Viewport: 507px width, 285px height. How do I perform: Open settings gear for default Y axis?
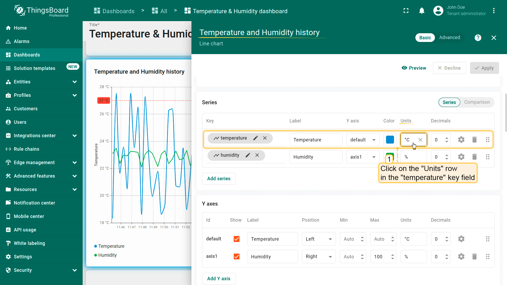[461, 239]
